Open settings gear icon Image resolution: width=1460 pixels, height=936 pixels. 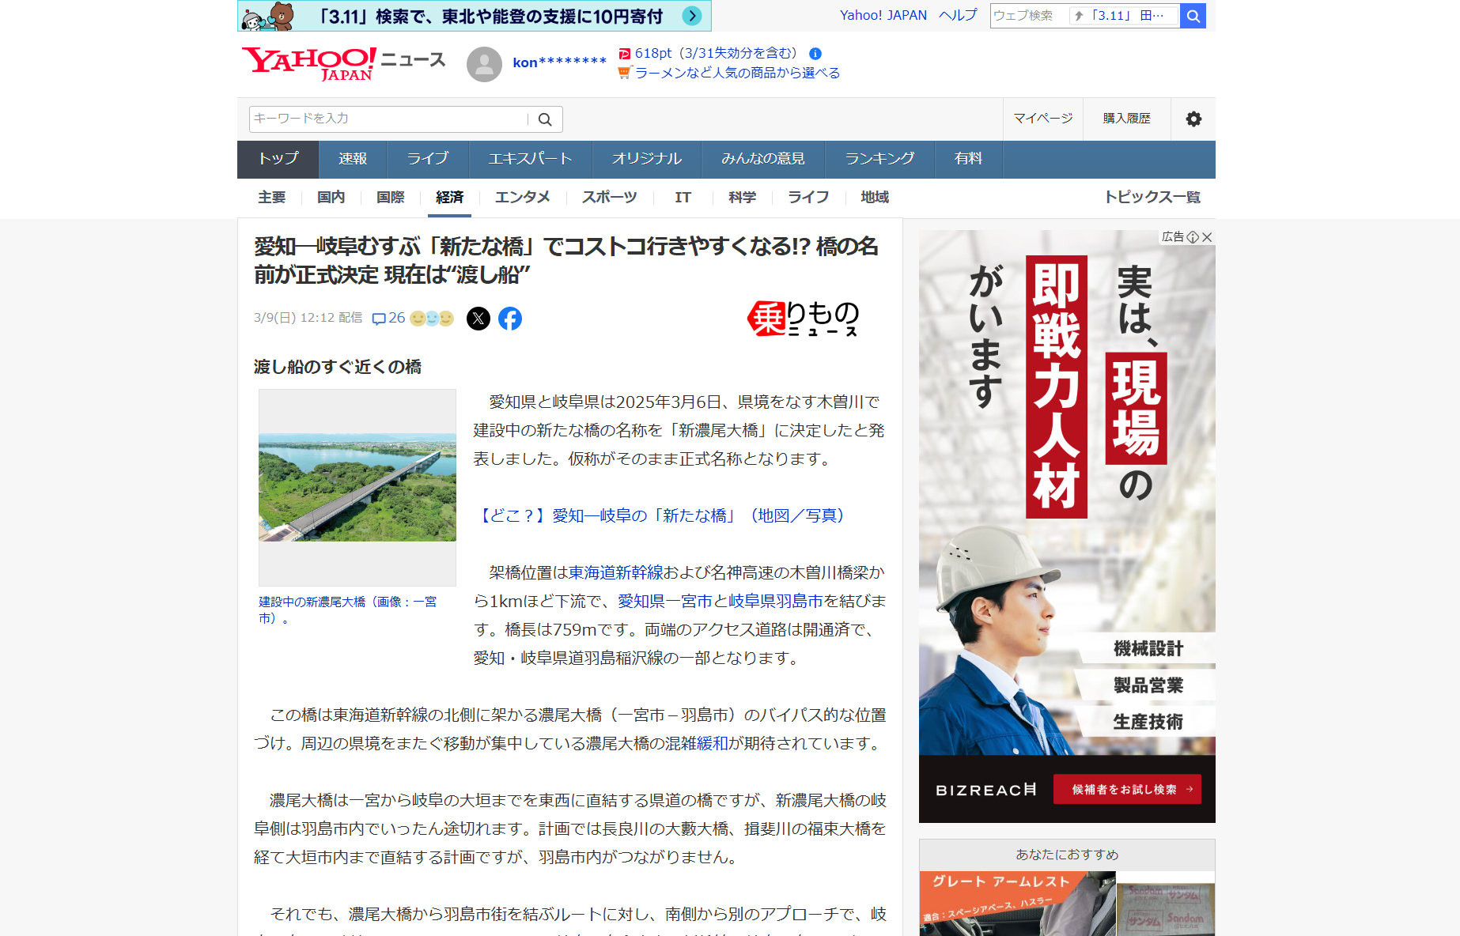[1193, 119]
